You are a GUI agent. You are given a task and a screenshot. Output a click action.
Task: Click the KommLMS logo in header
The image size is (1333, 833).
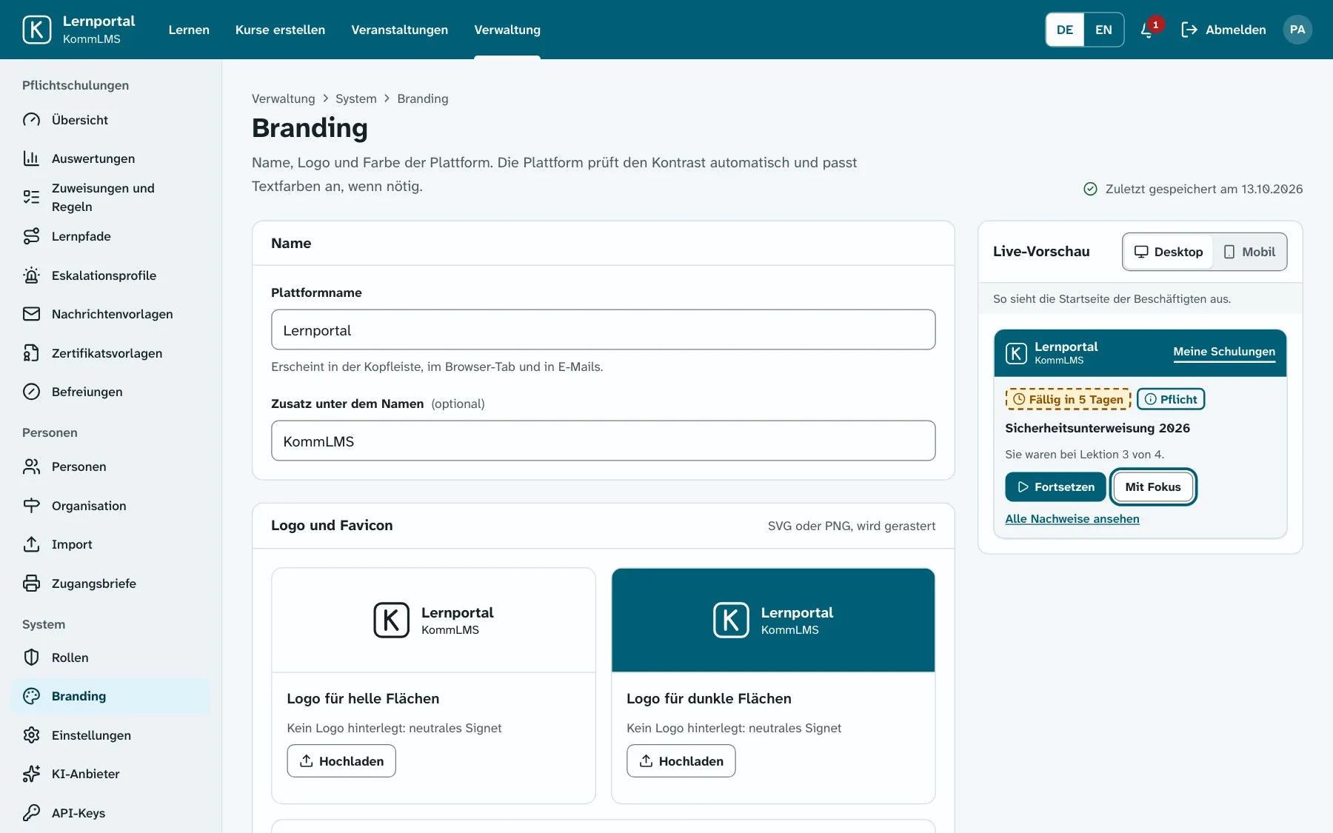(x=37, y=30)
